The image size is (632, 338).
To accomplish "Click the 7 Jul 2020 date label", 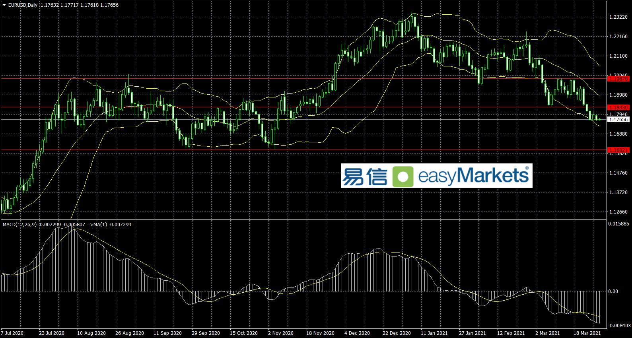I will [12, 333].
